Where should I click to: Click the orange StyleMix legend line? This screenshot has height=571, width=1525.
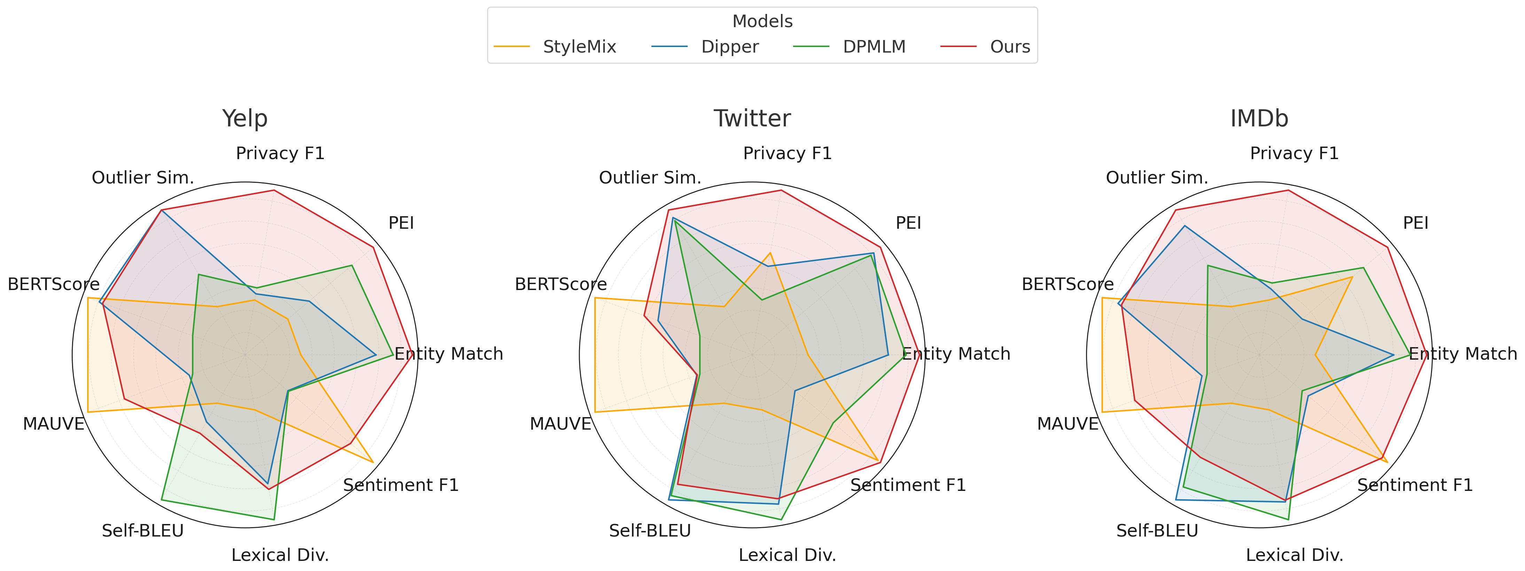coord(511,47)
